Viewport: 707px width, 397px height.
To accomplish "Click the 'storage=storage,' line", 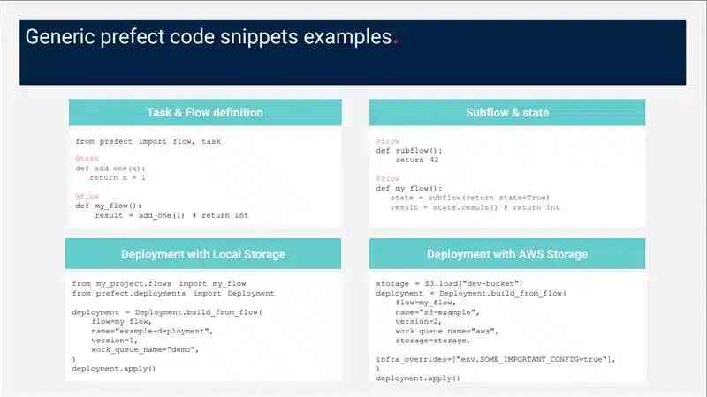I will (433, 341).
